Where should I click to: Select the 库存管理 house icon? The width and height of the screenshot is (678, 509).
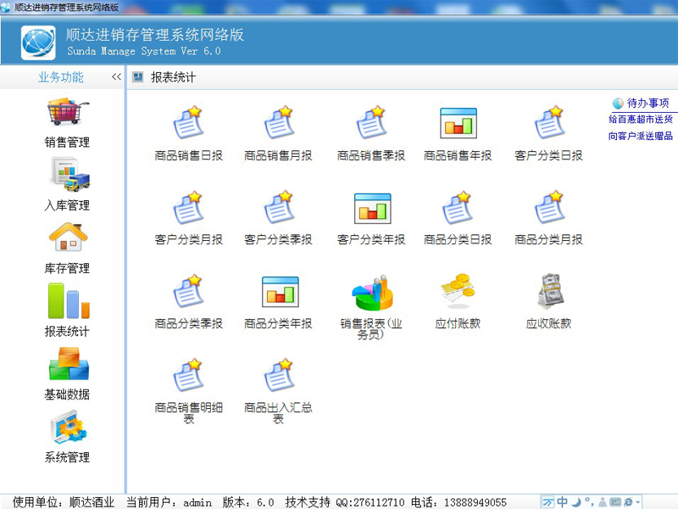[68, 238]
